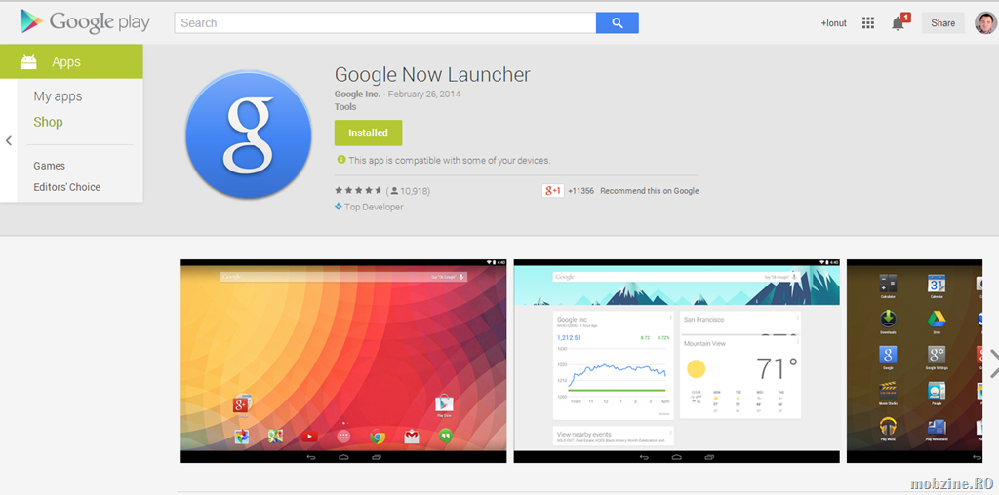Click the Android Apps header icon
999x495 pixels.
click(x=28, y=61)
